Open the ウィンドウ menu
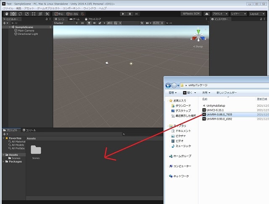Image resolution: width=269 pixels, height=204 pixels. 90,8
